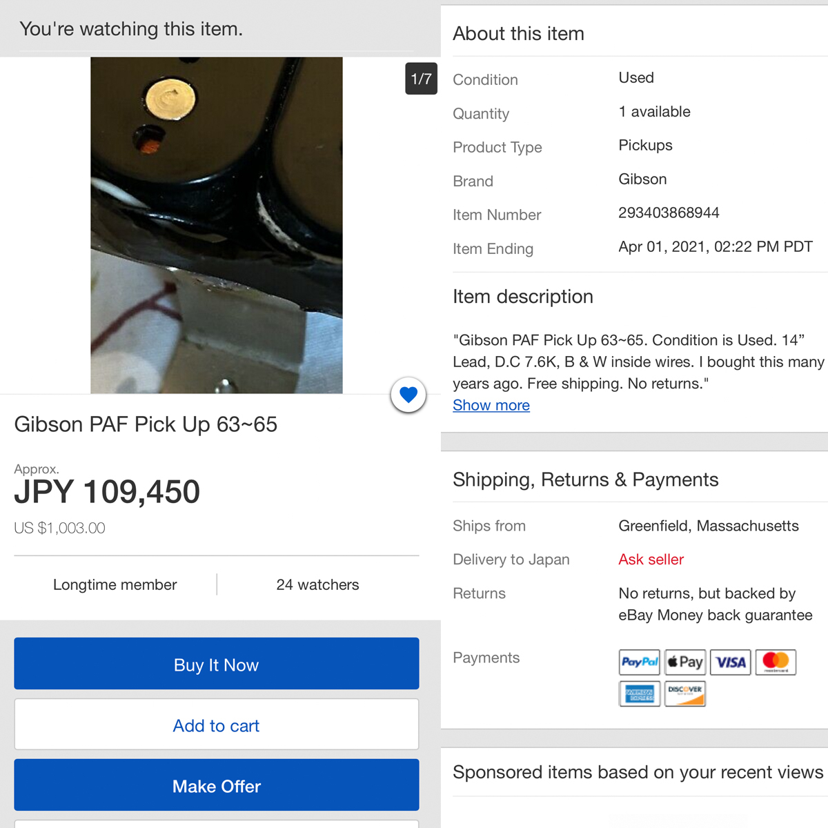Click the Gibson PAF Pick Up 63~65 title
This screenshot has width=828, height=828.
146,424
